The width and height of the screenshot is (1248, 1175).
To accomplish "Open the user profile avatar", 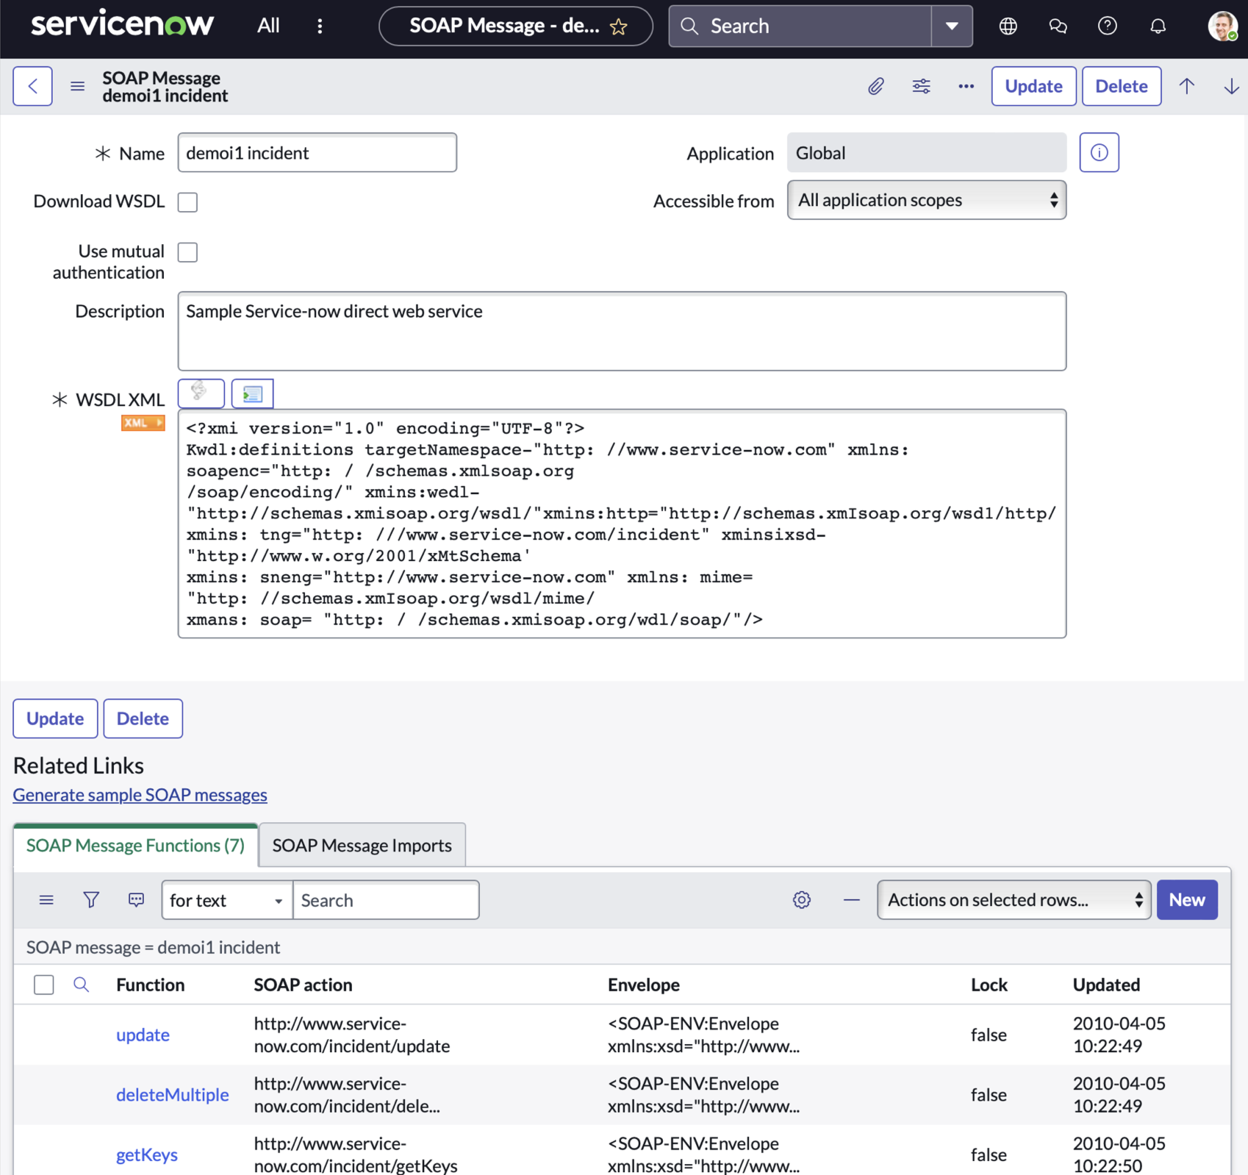I will [1222, 26].
